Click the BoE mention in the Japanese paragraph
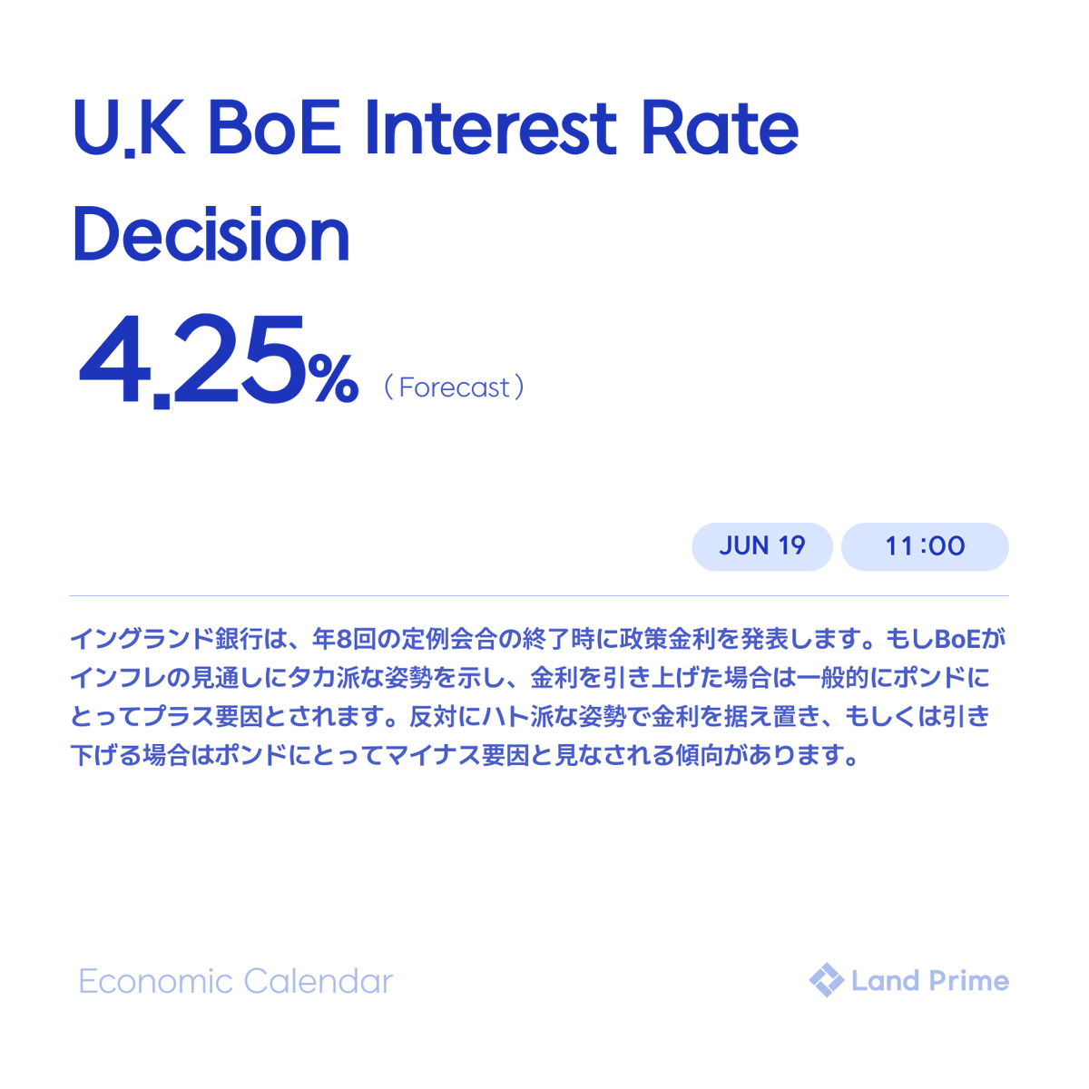The height and width of the screenshot is (1089, 1089). (x=957, y=640)
